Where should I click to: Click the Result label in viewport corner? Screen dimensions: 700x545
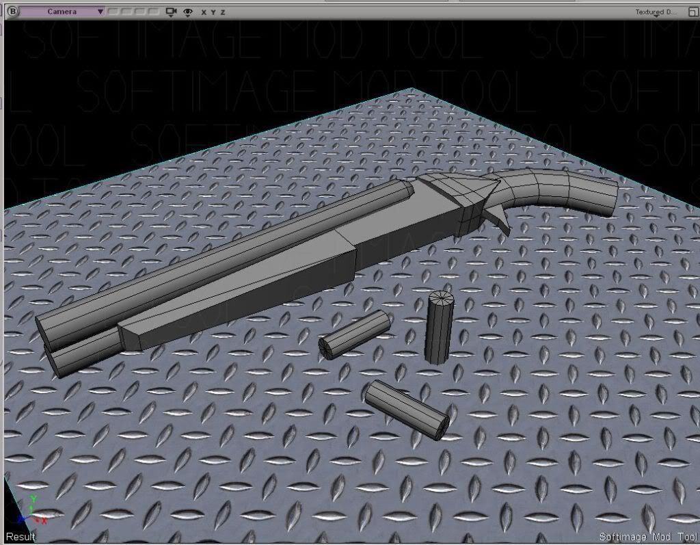pos(21,537)
